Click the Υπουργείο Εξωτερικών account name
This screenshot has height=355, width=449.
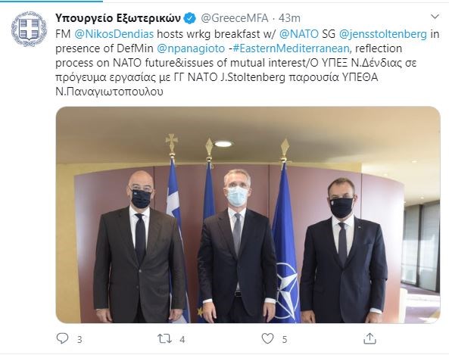117,18
